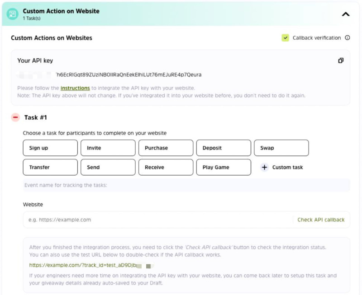Open the instructions link

tap(75, 88)
